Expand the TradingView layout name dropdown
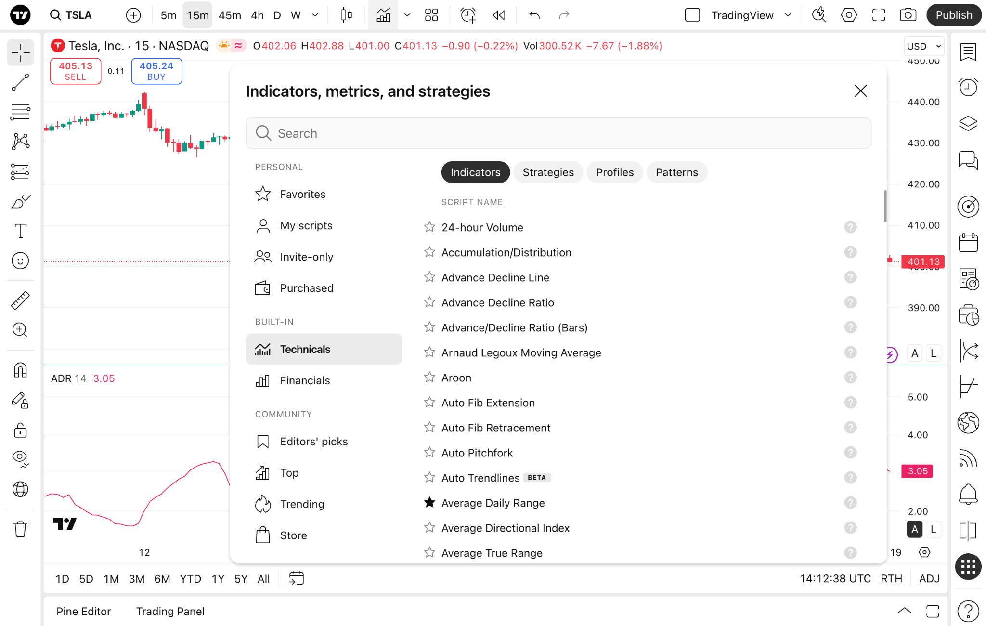 coord(788,15)
